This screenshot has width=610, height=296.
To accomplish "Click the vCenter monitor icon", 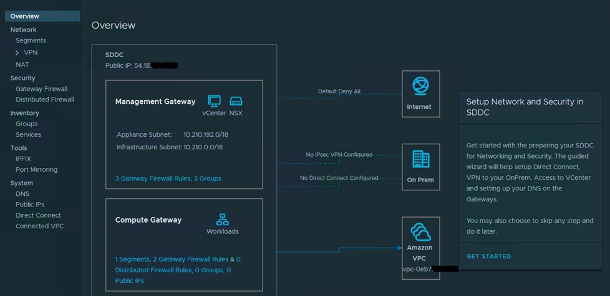I will [x=215, y=101].
